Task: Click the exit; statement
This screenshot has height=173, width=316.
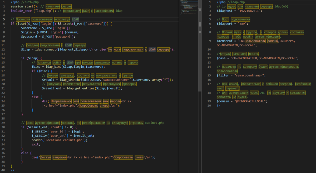Action: (36, 144)
